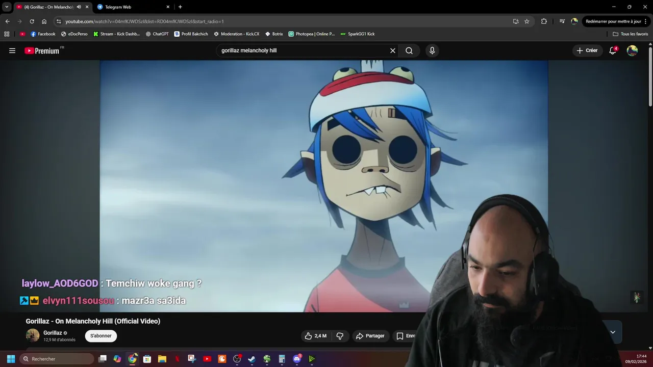Screen dimensions: 653x367
Task: Open the Chrome three-dot menu
Action: pyautogui.click(x=646, y=21)
